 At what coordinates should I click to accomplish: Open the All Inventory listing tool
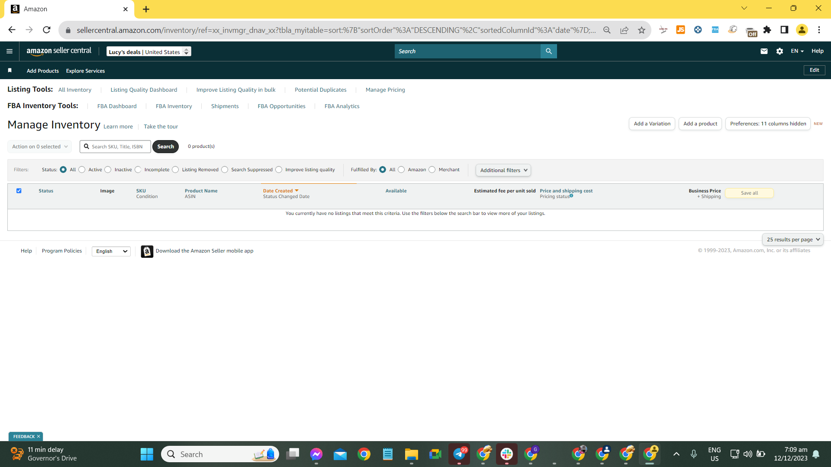(x=75, y=90)
